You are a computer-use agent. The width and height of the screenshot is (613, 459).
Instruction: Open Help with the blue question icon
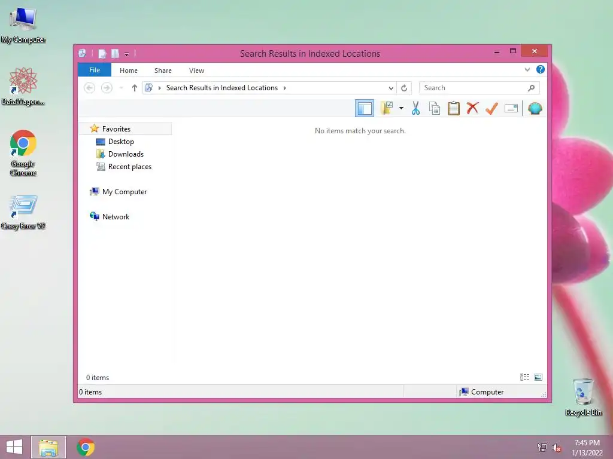[541, 69]
